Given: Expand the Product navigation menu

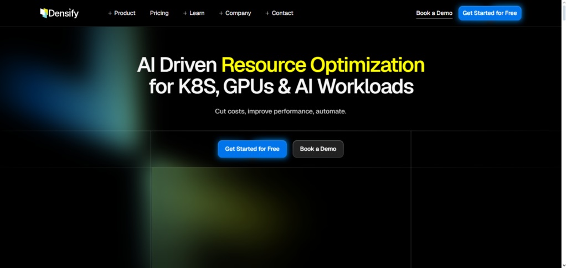Looking at the screenshot, I should pyautogui.click(x=125, y=13).
